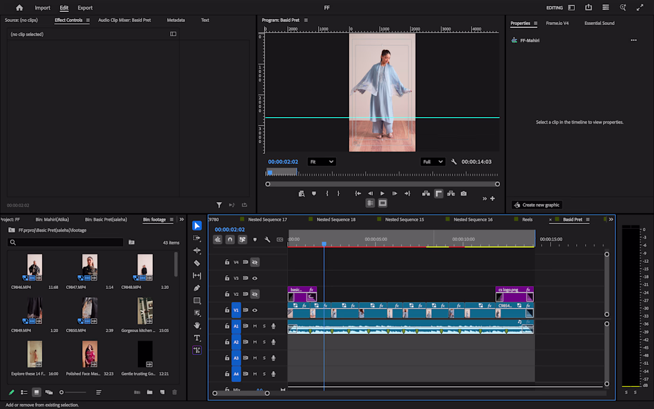Viewport: 654px width, 409px height.
Task: Go to the Home screen icon
Action: click(x=19, y=8)
